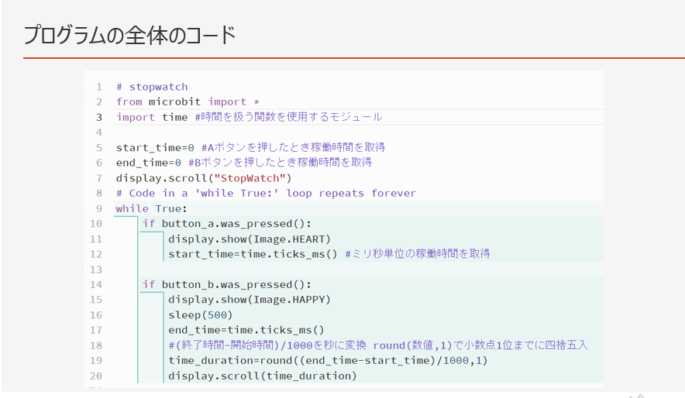Click line number 20 in gutter

(96, 376)
